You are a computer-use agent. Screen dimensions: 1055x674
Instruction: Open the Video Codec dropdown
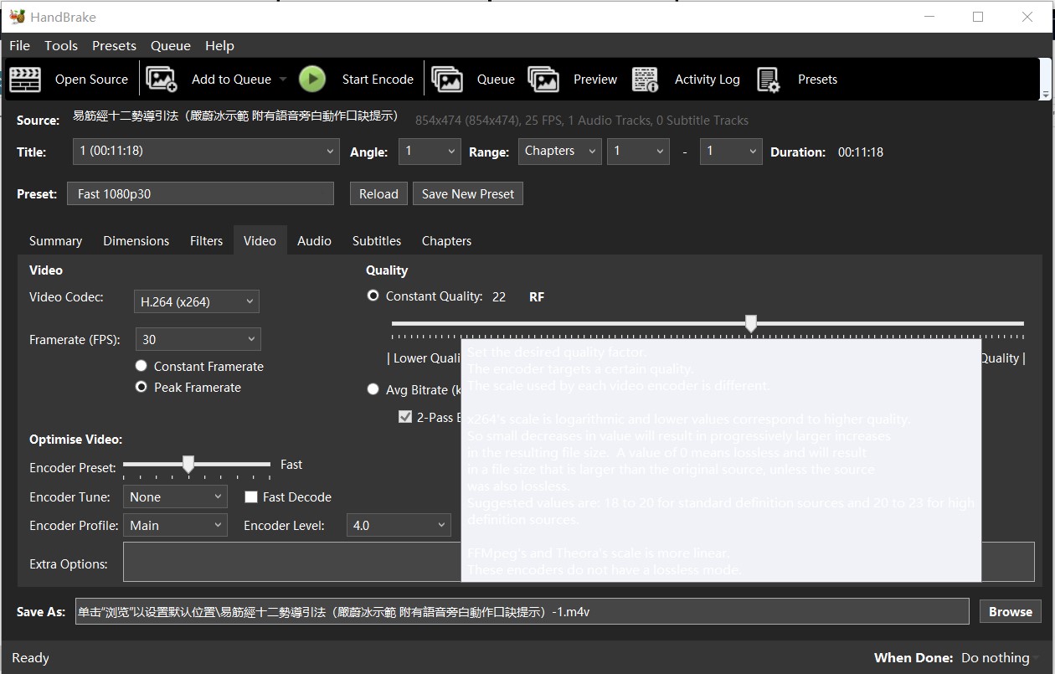196,301
